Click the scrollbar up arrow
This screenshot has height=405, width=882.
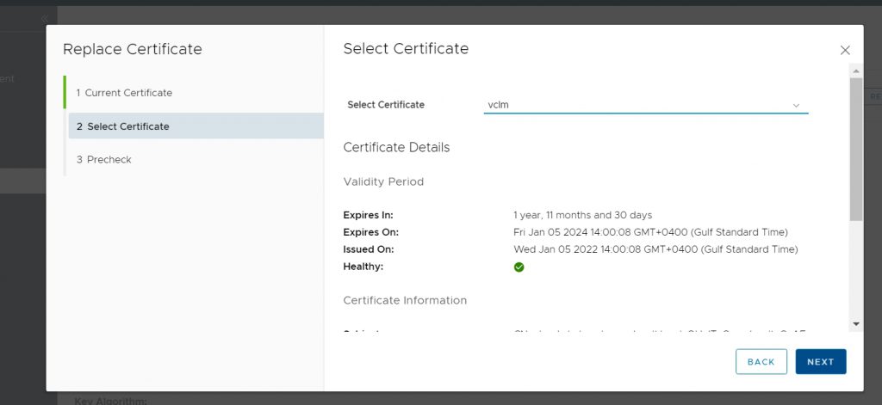coord(855,71)
